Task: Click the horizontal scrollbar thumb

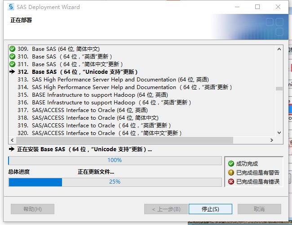Action: pyautogui.click(x=124, y=140)
